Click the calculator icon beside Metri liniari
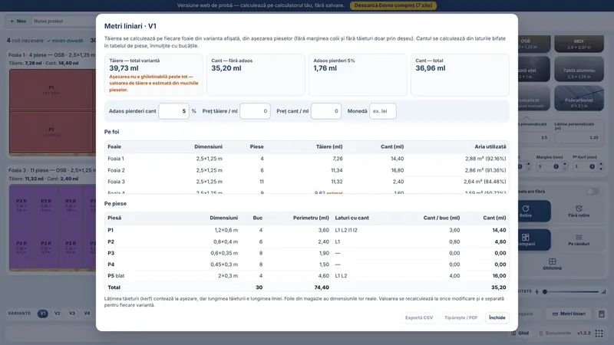614x345 pixels. pos(602,314)
